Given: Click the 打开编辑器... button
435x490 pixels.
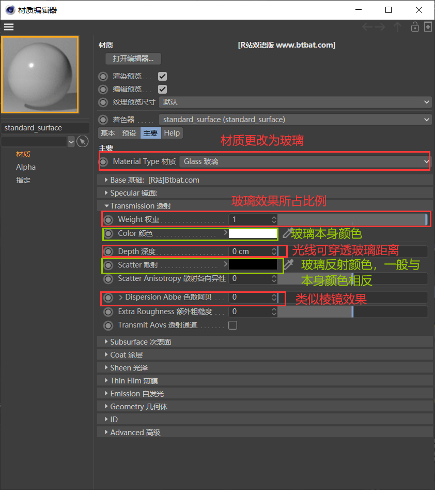Looking at the screenshot, I should tap(133, 58).
